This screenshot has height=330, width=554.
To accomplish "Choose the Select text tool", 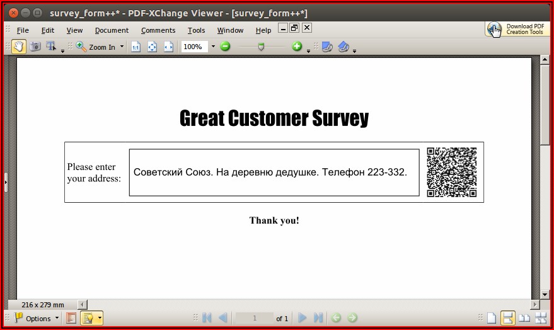I will (52, 47).
